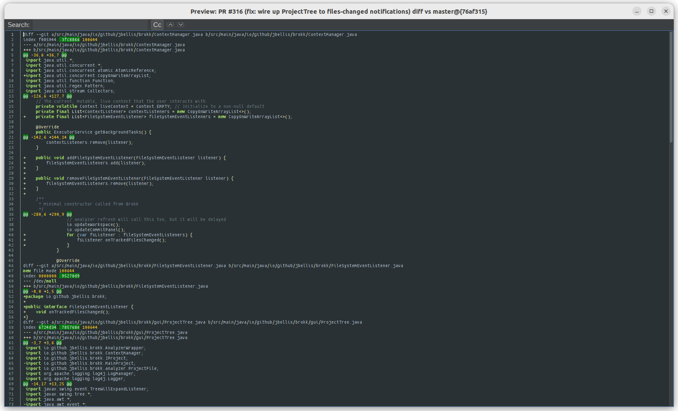Click the window title 'Preview: PR #316'
Viewport: 678px width, 411px height.
click(x=339, y=12)
